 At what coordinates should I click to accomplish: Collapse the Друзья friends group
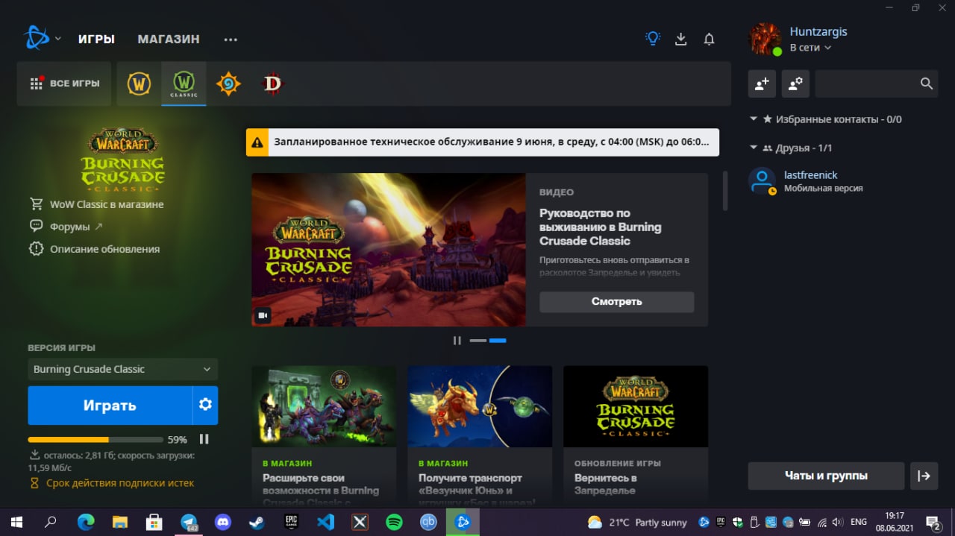click(x=754, y=148)
